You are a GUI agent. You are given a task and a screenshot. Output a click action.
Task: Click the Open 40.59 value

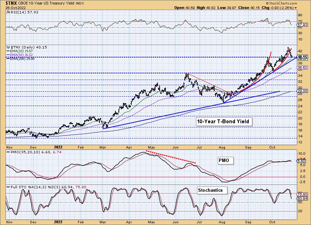click(185, 8)
